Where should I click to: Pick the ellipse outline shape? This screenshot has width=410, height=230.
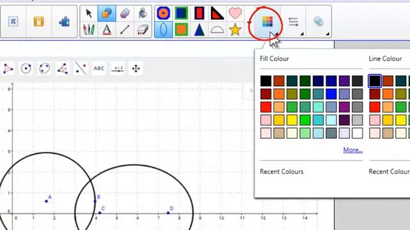(x=163, y=29)
